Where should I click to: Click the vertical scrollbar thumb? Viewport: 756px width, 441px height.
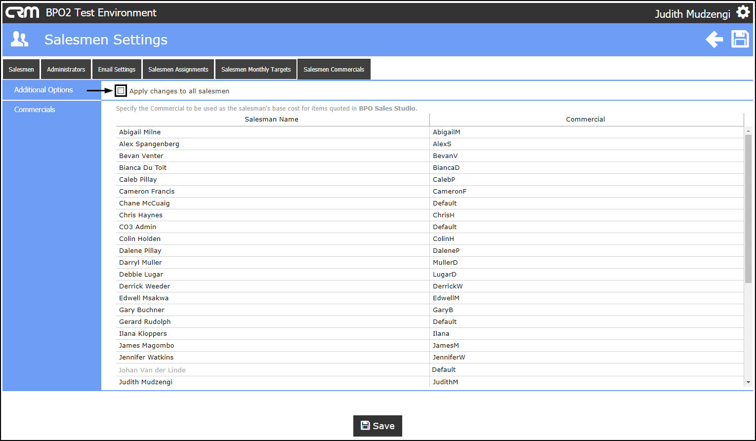click(748, 209)
